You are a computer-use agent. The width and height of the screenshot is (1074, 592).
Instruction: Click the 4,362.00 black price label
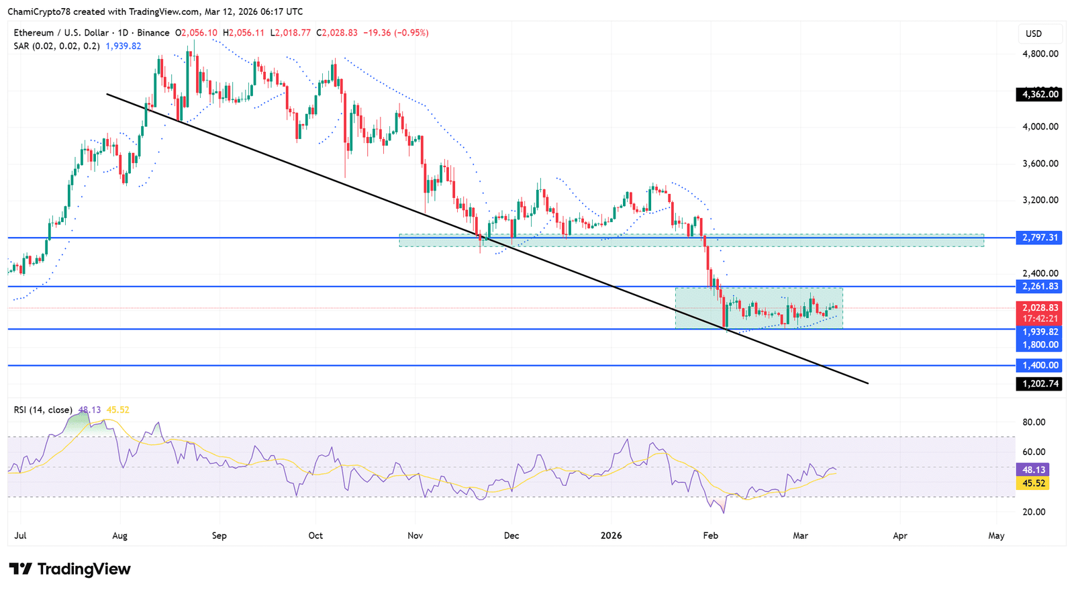pyautogui.click(x=1039, y=95)
